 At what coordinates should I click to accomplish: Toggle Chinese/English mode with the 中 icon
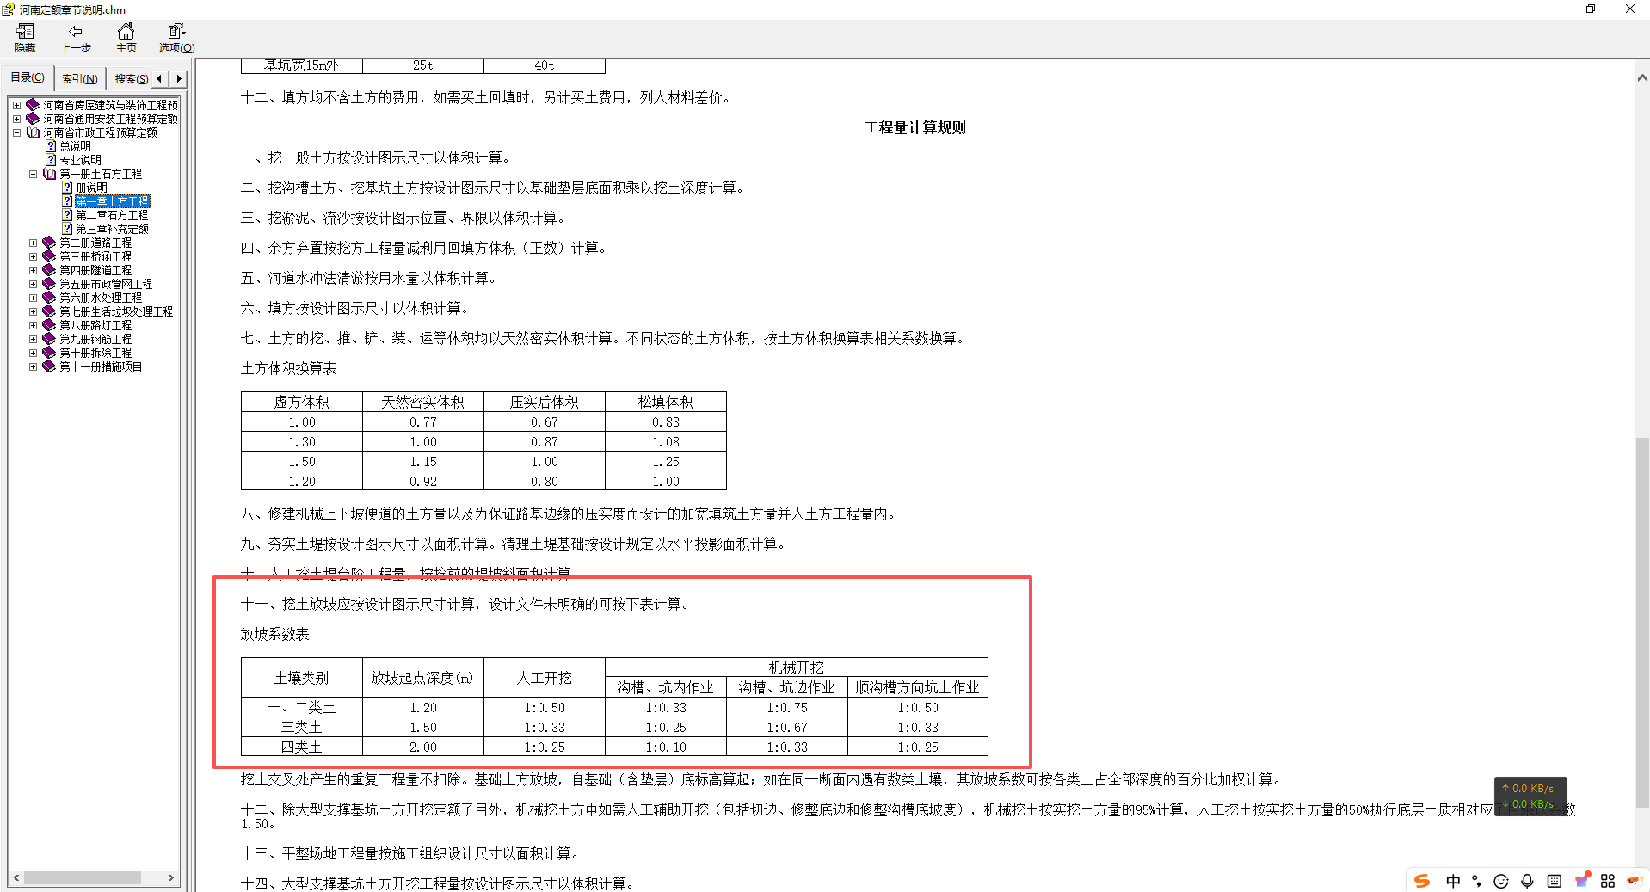(1453, 880)
